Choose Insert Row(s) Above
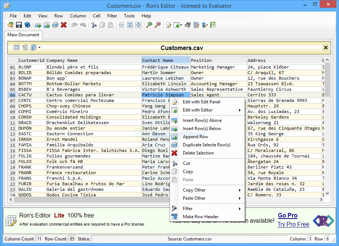 pos(207,120)
